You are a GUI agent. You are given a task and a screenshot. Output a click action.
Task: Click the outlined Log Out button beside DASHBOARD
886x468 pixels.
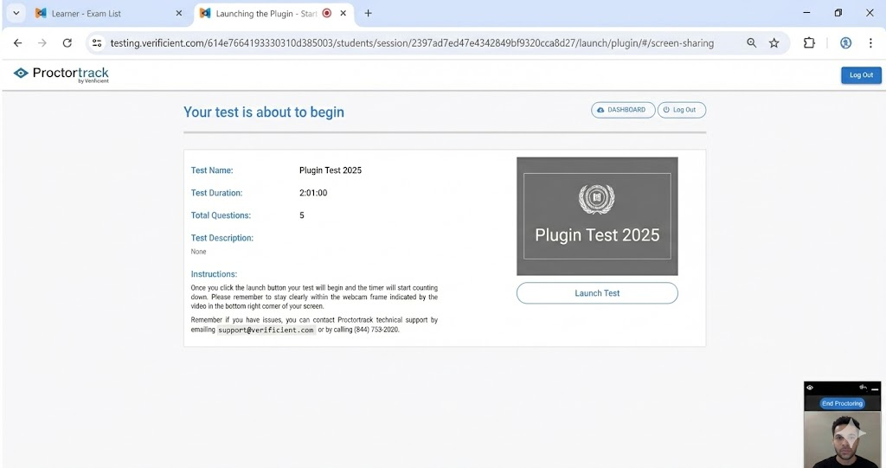682,110
